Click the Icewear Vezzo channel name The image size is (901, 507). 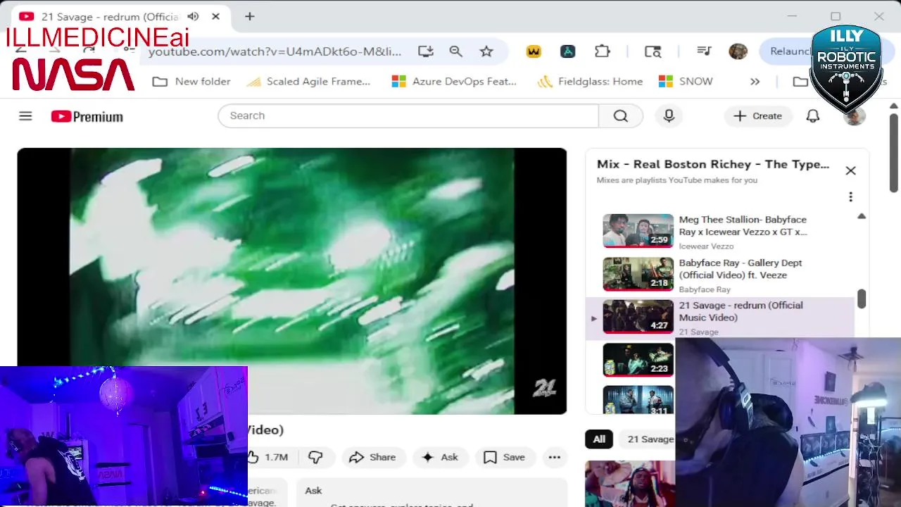[706, 246]
